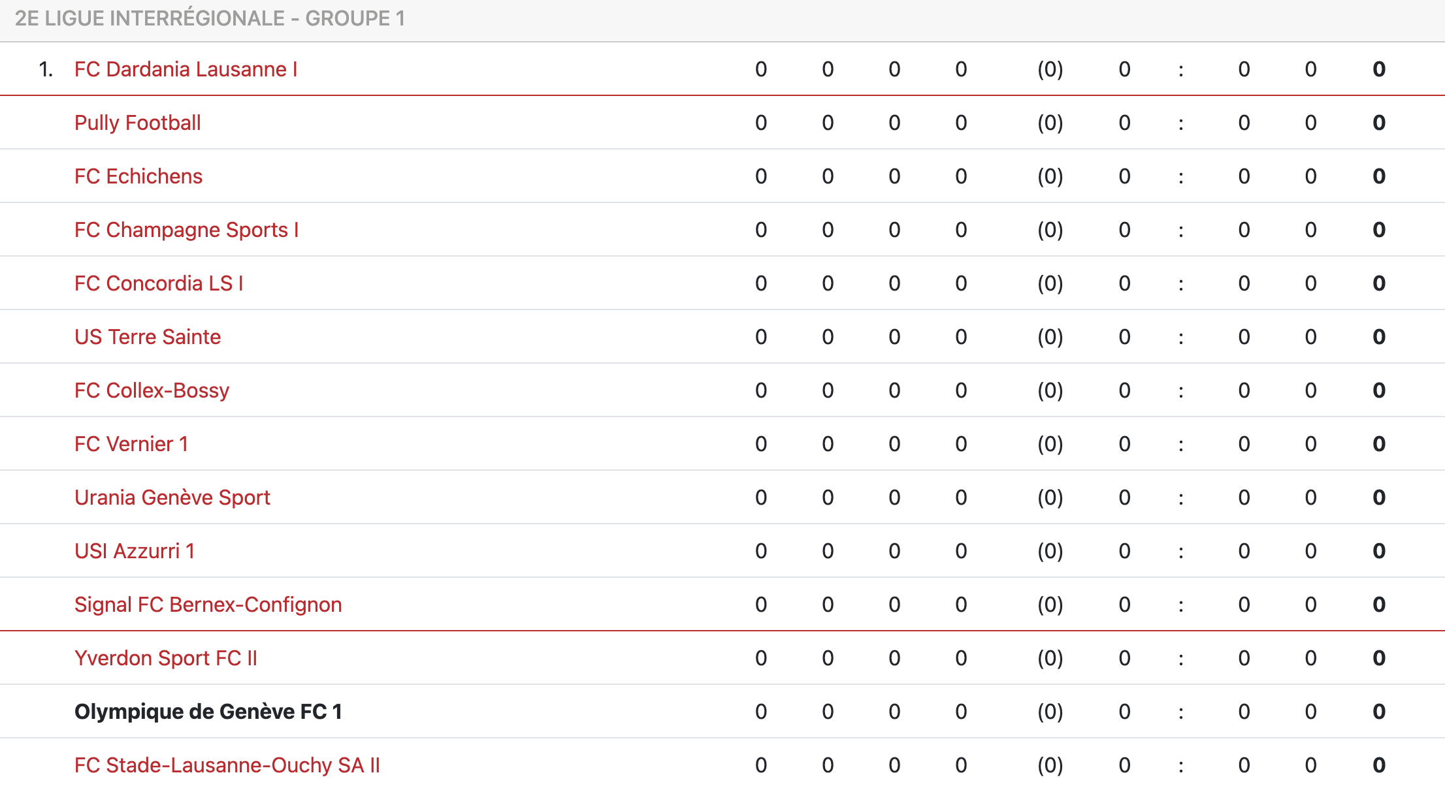The height and width of the screenshot is (790, 1445).
Task: Click the 2E Ligue Interrégionale Groupe 1 header
Action: (x=210, y=18)
